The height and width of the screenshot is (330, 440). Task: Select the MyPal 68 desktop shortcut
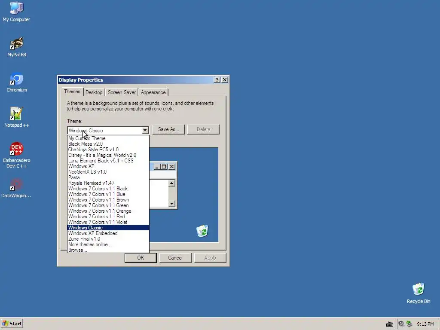click(x=17, y=47)
